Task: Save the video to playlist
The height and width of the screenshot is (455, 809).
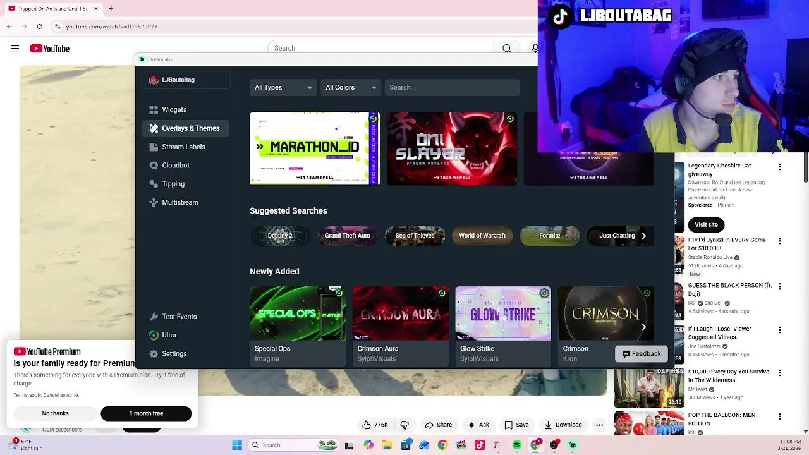Action: click(x=516, y=425)
